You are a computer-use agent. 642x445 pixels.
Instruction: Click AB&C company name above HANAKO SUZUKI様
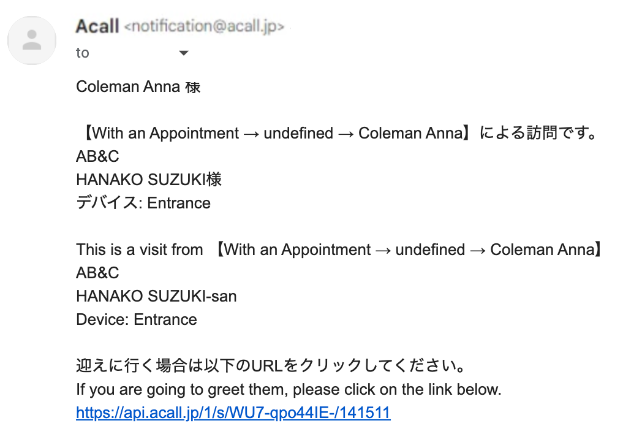tap(97, 156)
